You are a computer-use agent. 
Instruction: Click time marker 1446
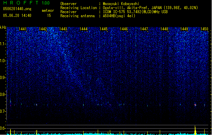click(124, 29)
